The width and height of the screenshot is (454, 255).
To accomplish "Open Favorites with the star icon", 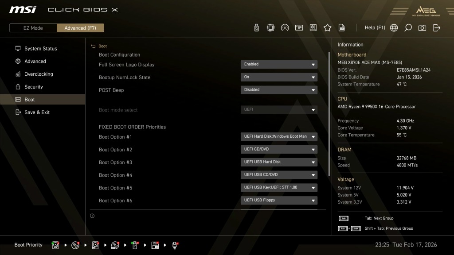I will [x=327, y=28].
